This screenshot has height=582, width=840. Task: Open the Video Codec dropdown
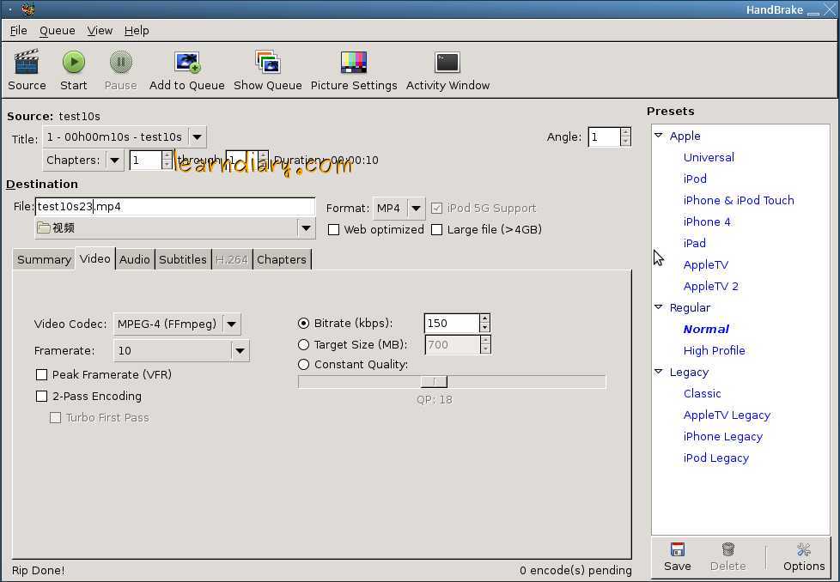tap(177, 324)
